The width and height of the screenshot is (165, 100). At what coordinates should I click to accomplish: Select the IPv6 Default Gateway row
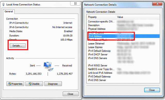point(123,76)
